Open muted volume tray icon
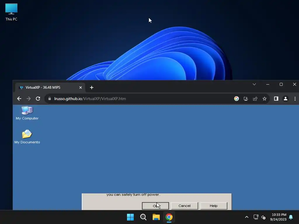The height and width of the screenshot is (224, 299). tap(263, 217)
